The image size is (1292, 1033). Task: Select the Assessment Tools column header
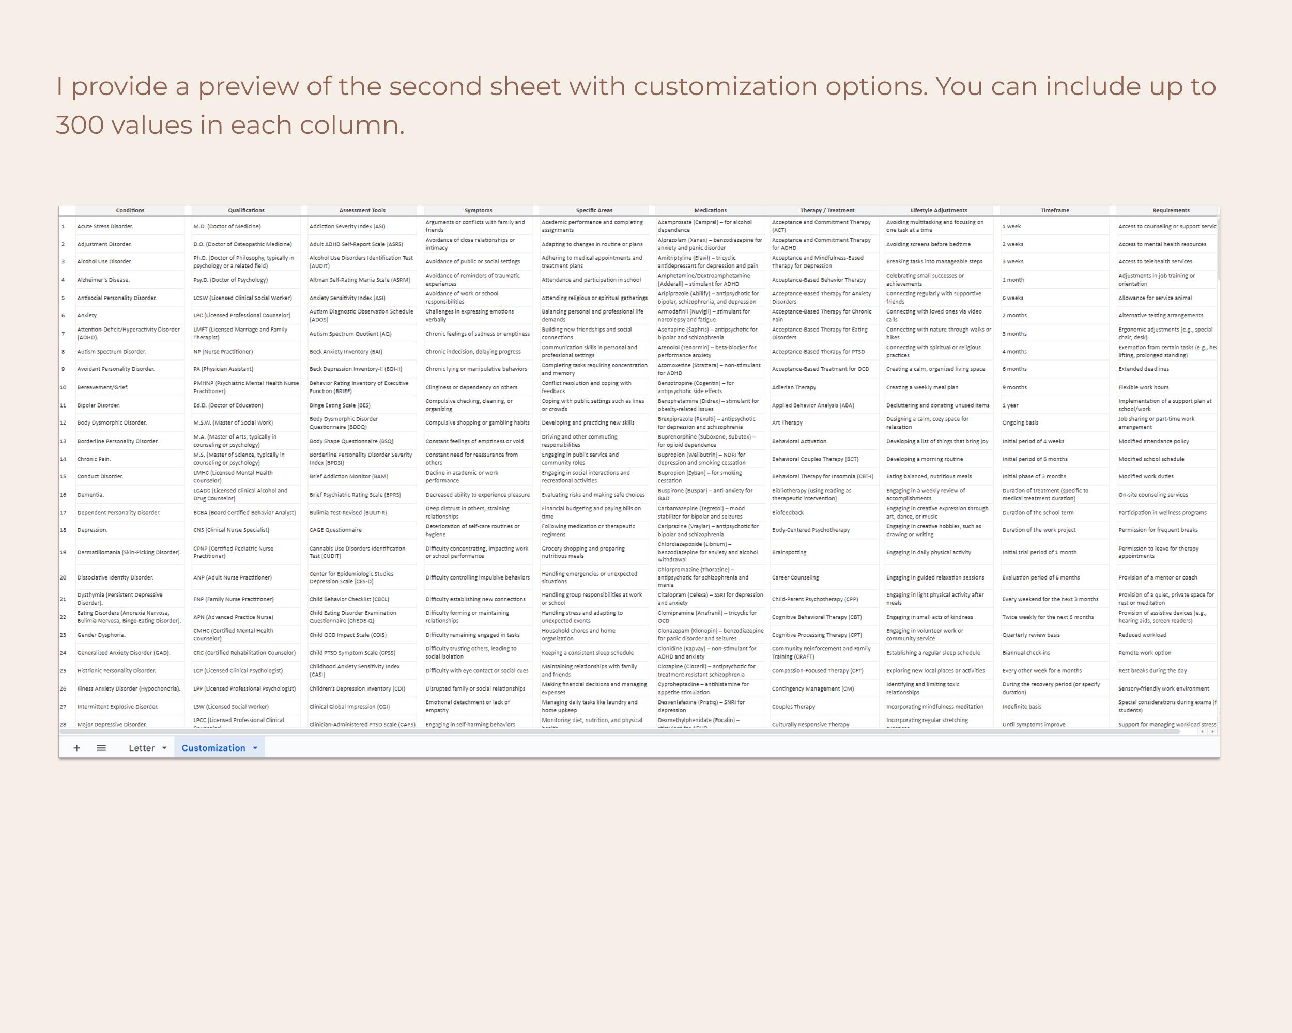(x=363, y=210)
